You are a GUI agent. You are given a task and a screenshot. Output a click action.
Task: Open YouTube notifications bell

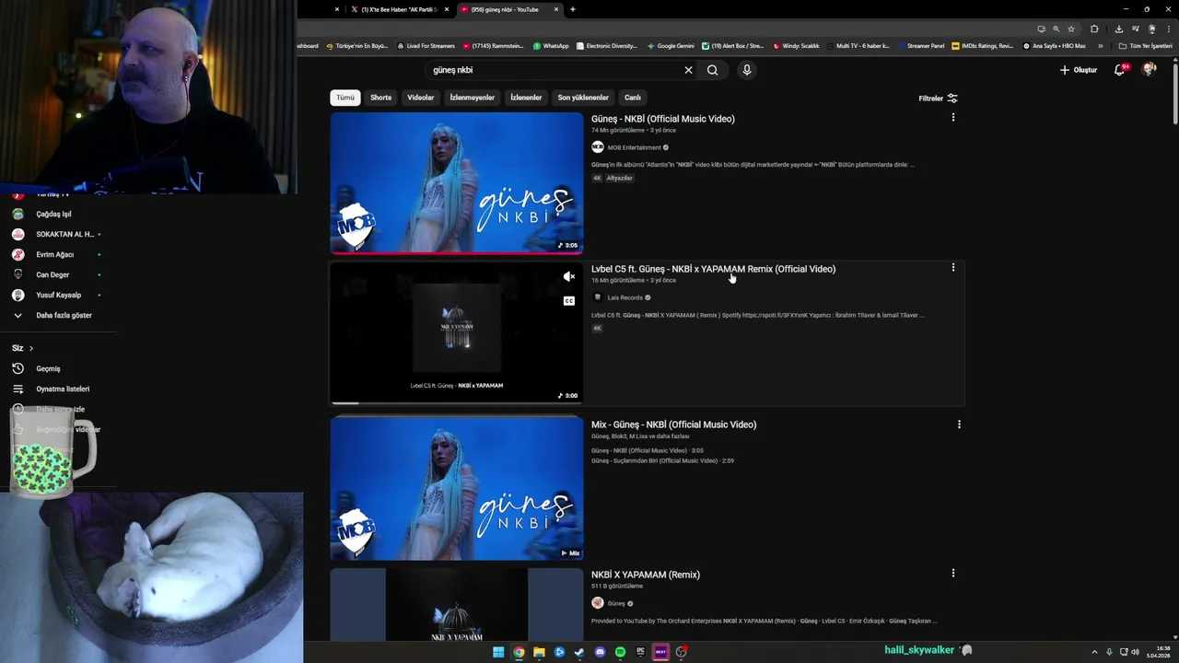pyautogui.click(x=1120, y=70)
